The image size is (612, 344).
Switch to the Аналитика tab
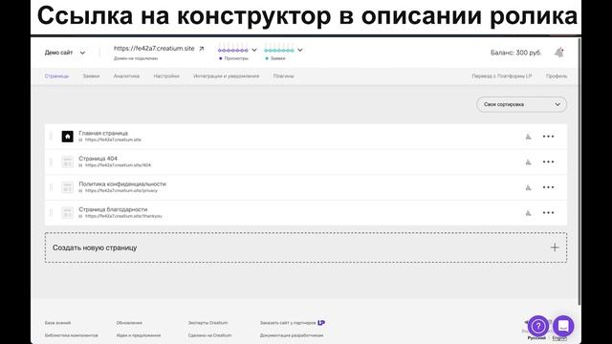coord(126,76)
